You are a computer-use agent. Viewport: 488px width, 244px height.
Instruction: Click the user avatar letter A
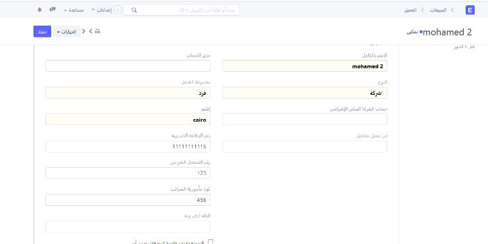pyautogui.click(x=118, y=10)
